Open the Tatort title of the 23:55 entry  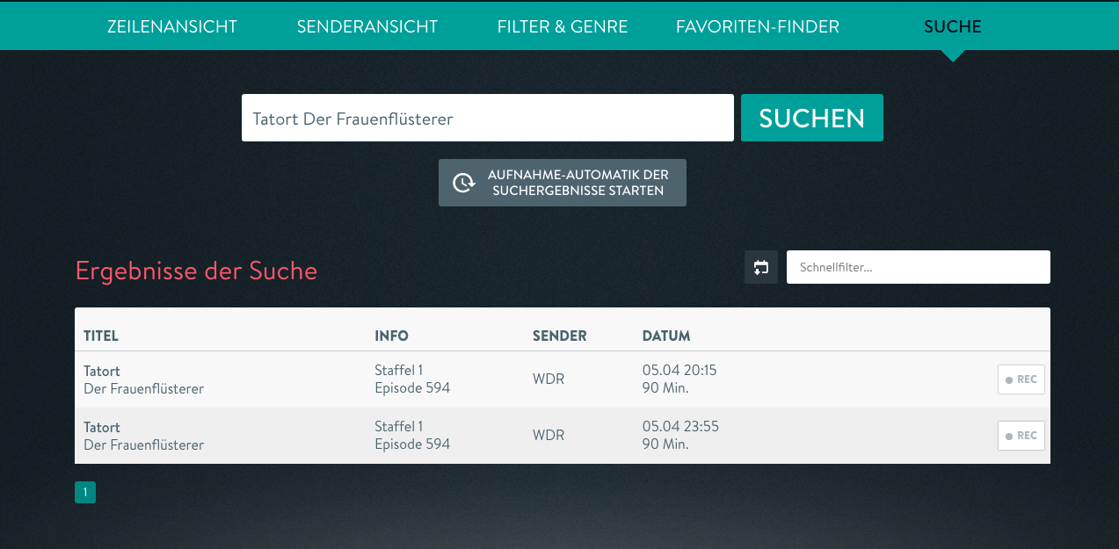(102, 427)
